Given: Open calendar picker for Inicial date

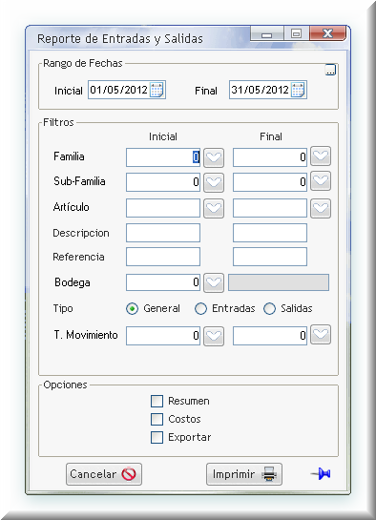Looking at the screenshot, I should (x=157, y=90).
